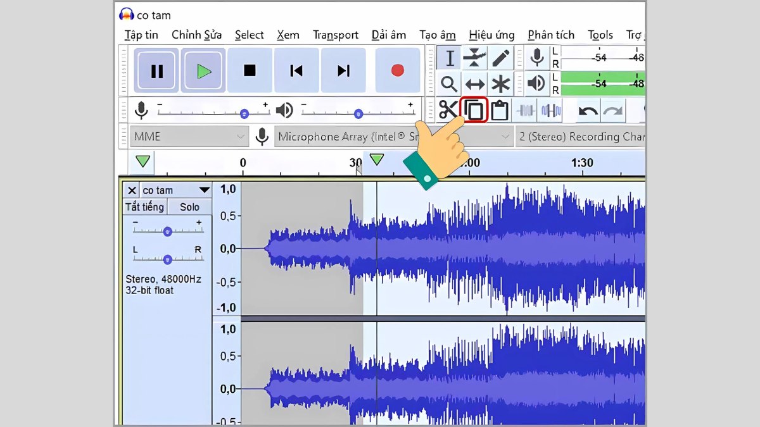This screenshot has height=427, width=760.
Task: Open the Dải âm menu
Action: tap(389, 35)
